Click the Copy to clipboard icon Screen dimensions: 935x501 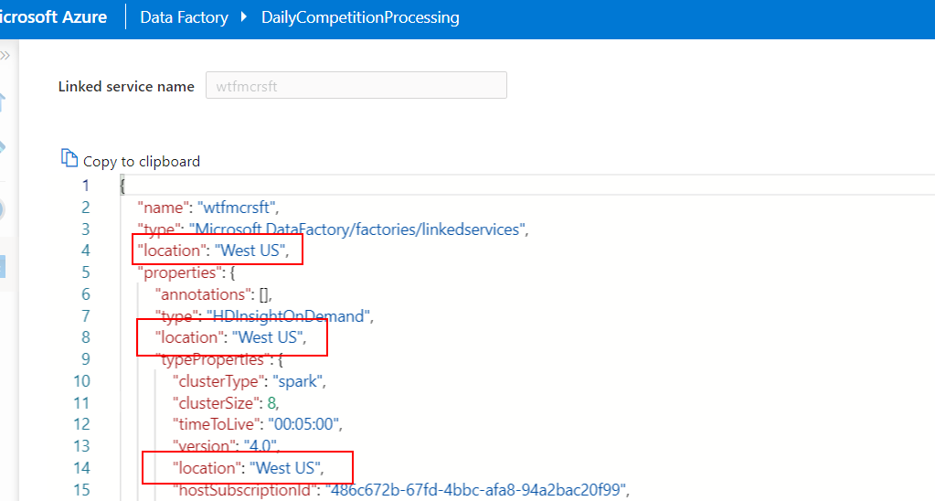pyautogui.click(x=69, y=158)
